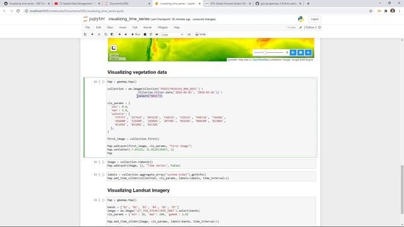Open the browser three-dot menu
This screenshot has height=227, width=404.
[x=400, y=11]
